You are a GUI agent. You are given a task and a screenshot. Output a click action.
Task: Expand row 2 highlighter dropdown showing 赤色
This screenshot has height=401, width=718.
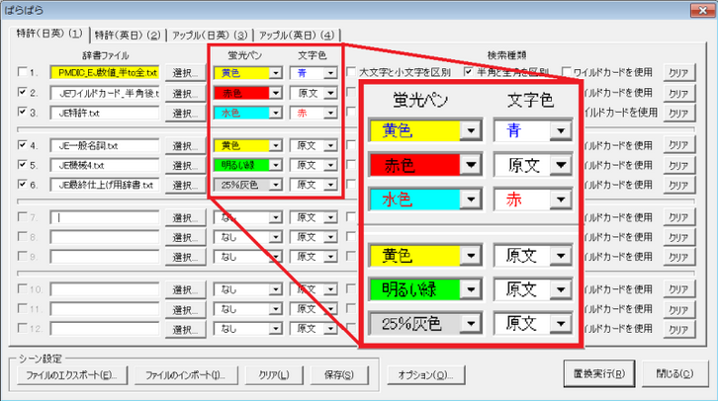[x=276, y=93]
